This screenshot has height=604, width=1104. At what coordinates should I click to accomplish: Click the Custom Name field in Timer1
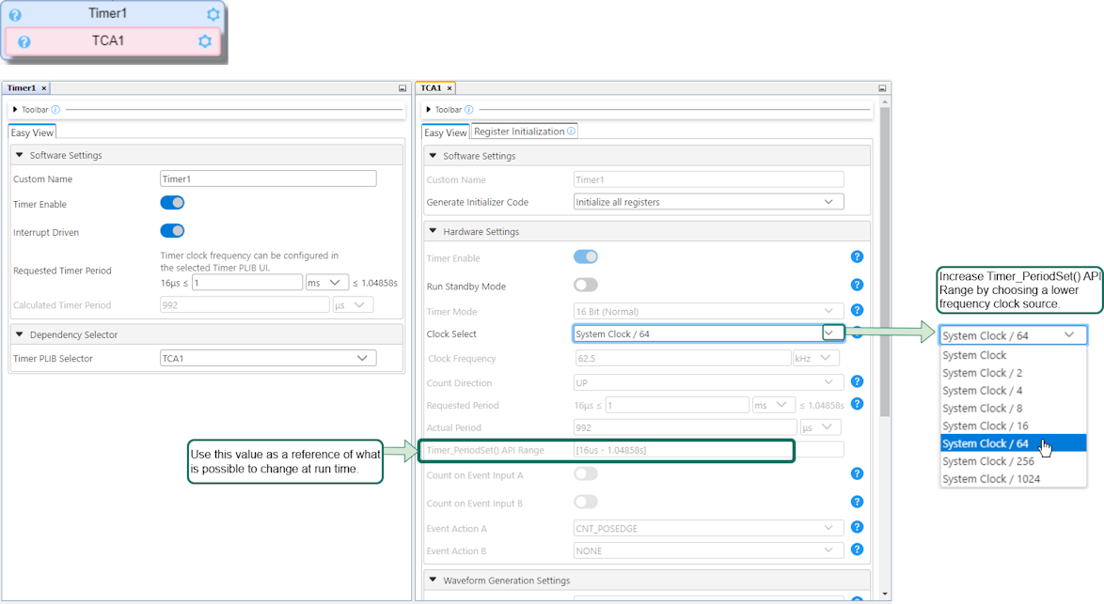(x=268, y=178)
